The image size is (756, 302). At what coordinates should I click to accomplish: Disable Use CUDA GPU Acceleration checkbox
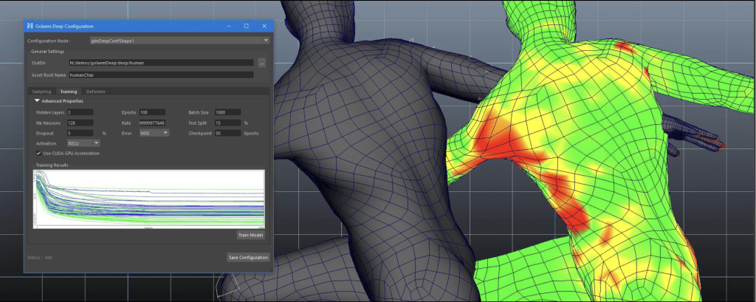pyautogui.click(x=38, y=153)
